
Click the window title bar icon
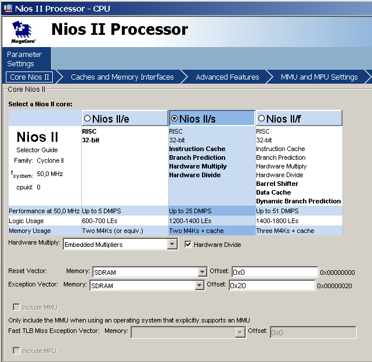8,8
